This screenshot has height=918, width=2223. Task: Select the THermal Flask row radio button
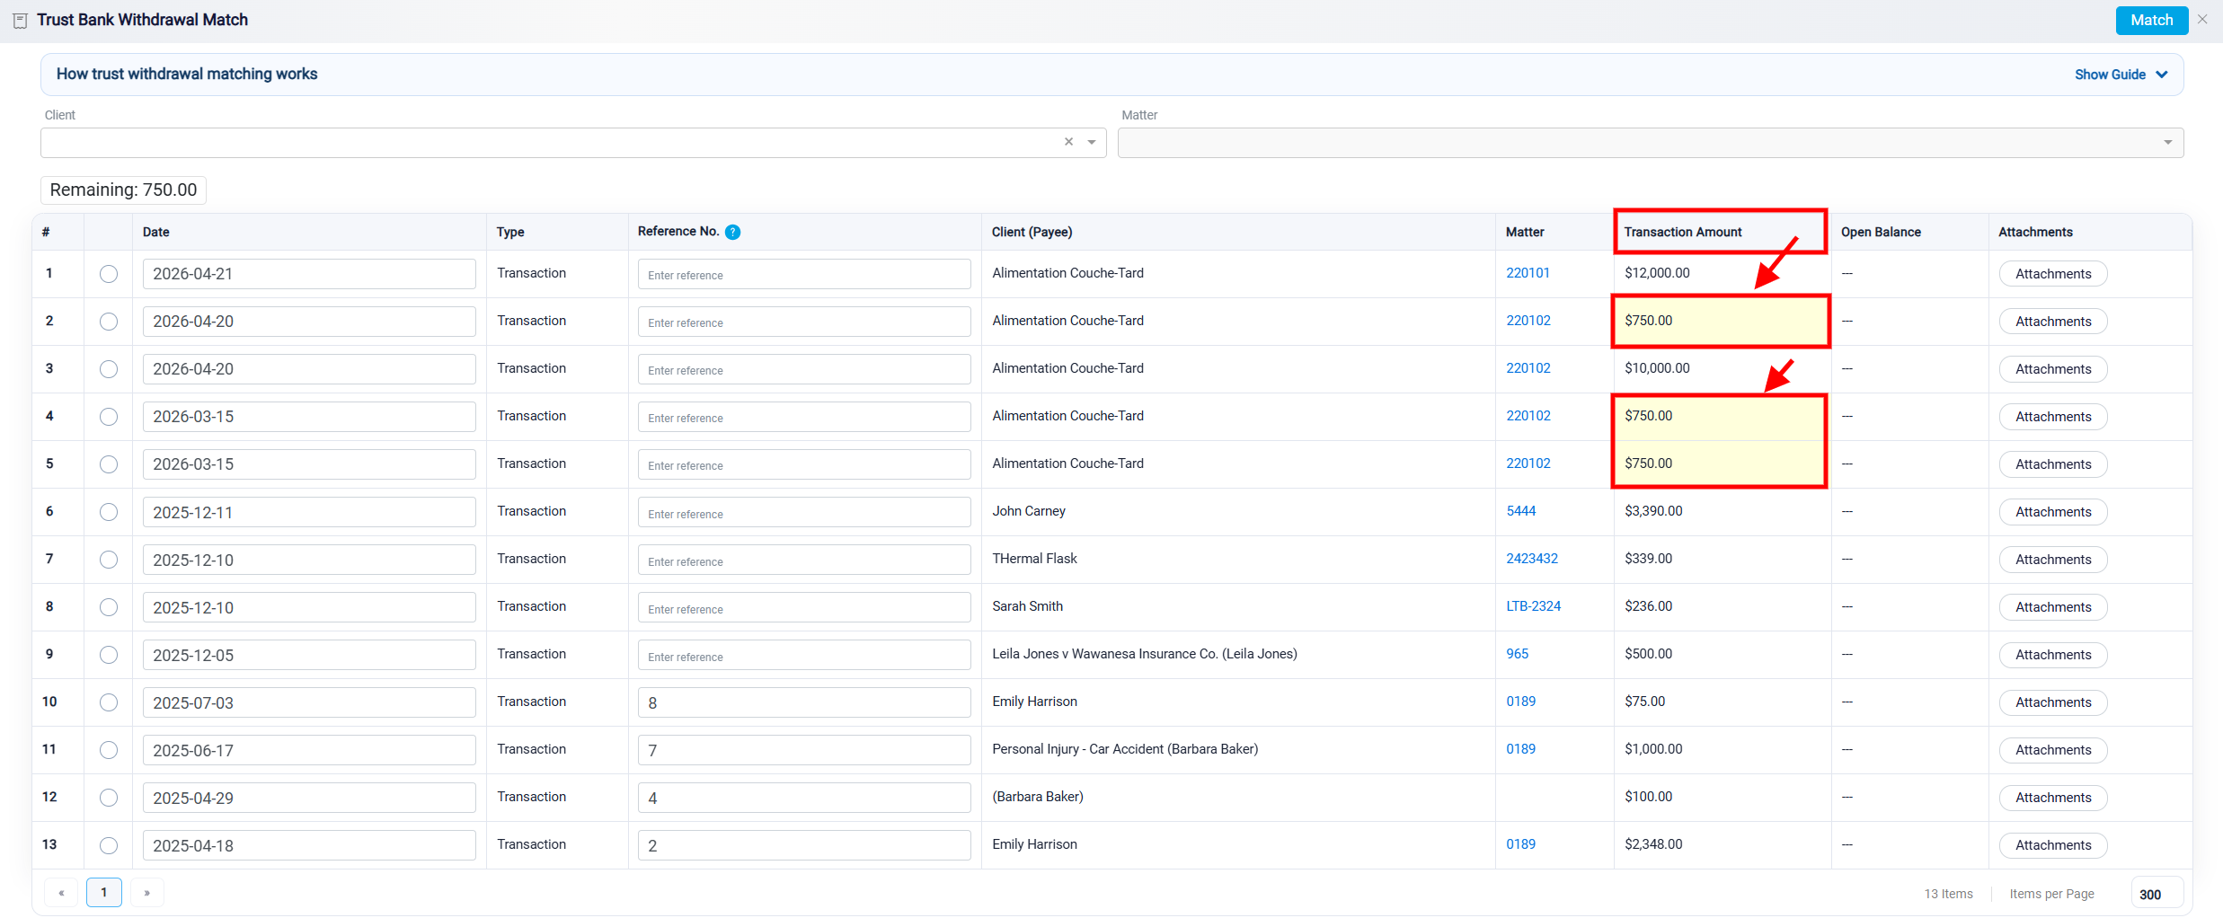pos(109,560)
